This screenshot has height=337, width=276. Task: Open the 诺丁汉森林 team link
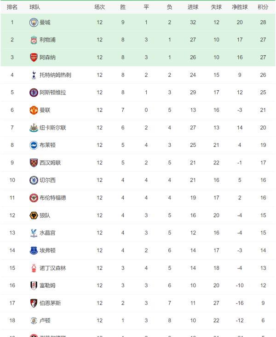[52, 268]
